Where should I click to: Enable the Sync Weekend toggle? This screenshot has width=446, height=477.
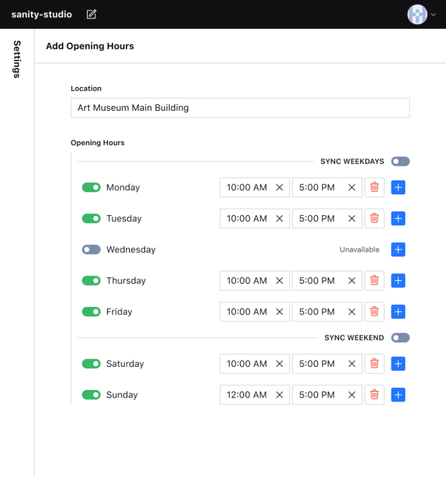click(400, 338)
